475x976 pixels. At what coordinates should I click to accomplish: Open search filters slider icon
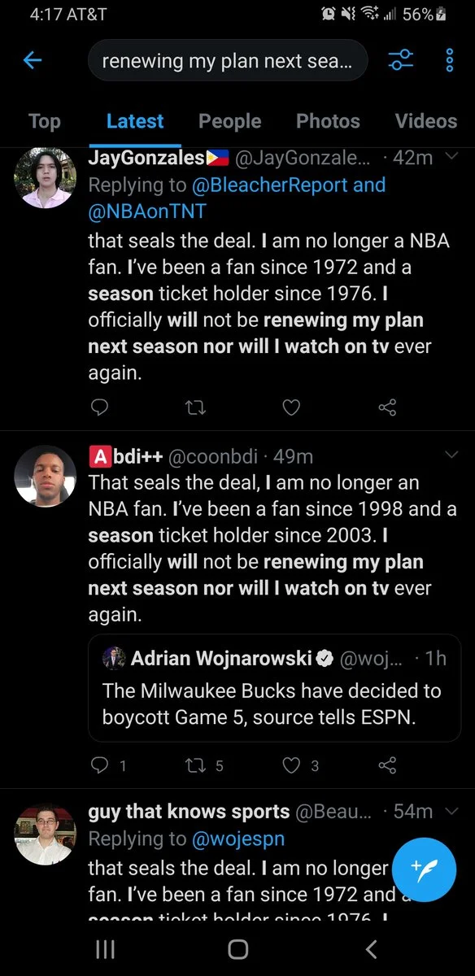[400, 60]
